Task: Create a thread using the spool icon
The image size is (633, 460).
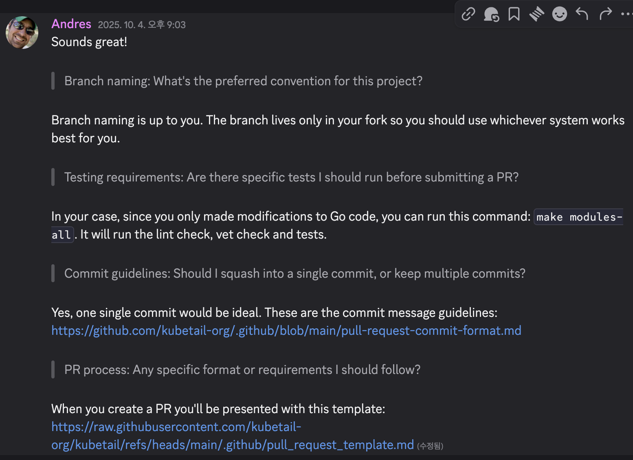Action: coord(537,14)
